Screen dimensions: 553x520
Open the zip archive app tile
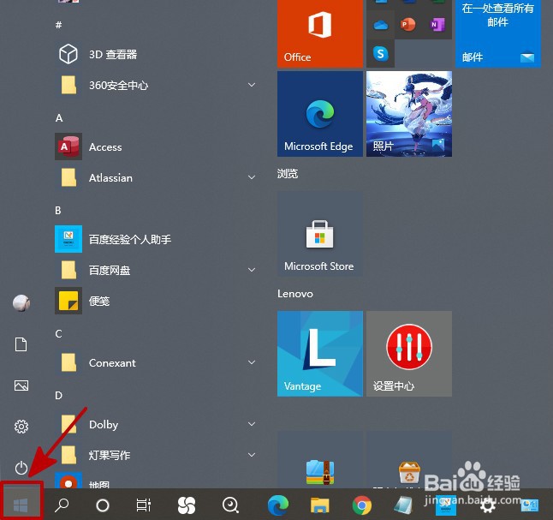click(320, 460)
